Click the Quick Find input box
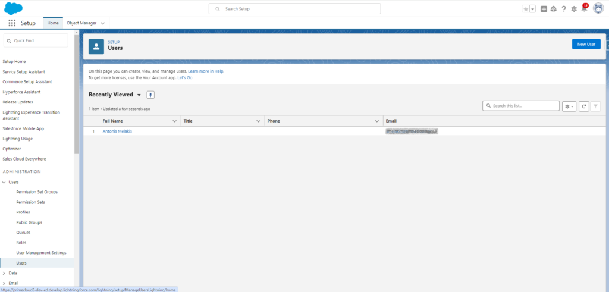This screenshot has width=609, height=292. [x=36, y=40]
